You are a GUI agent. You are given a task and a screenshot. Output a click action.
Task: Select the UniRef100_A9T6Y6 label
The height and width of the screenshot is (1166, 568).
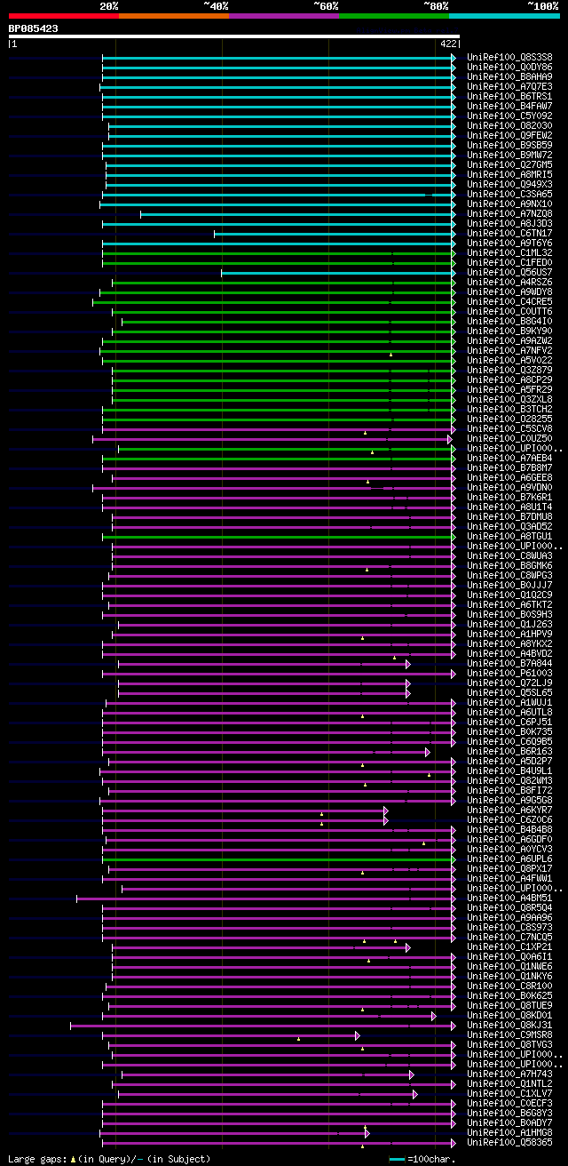point(509,243)
